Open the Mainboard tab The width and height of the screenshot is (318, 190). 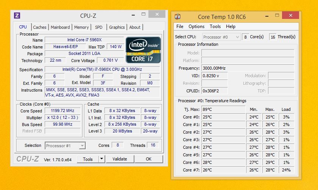pyautogui.click(x=60, y=27)
